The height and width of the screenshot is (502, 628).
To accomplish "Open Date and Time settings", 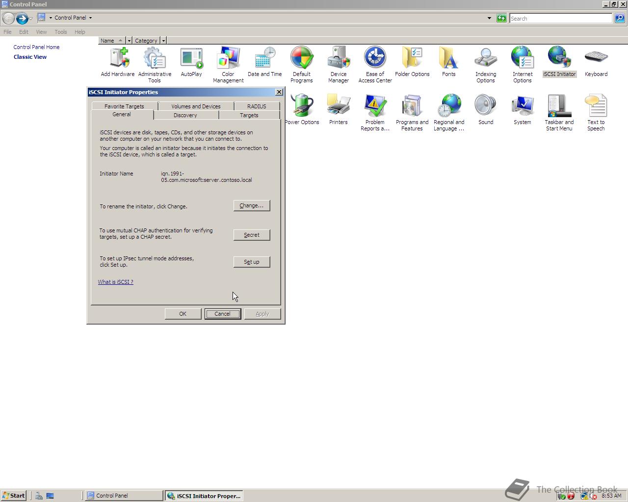I will pos(265,61).
